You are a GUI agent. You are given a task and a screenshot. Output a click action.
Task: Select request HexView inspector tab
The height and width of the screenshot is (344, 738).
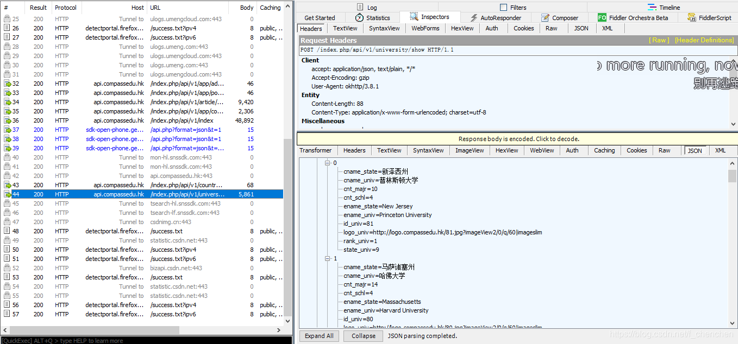coord(462,28)
